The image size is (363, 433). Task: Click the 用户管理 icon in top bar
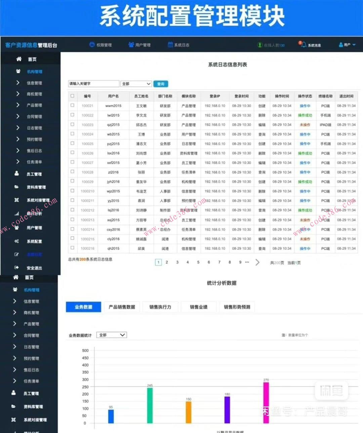(131, 45)
